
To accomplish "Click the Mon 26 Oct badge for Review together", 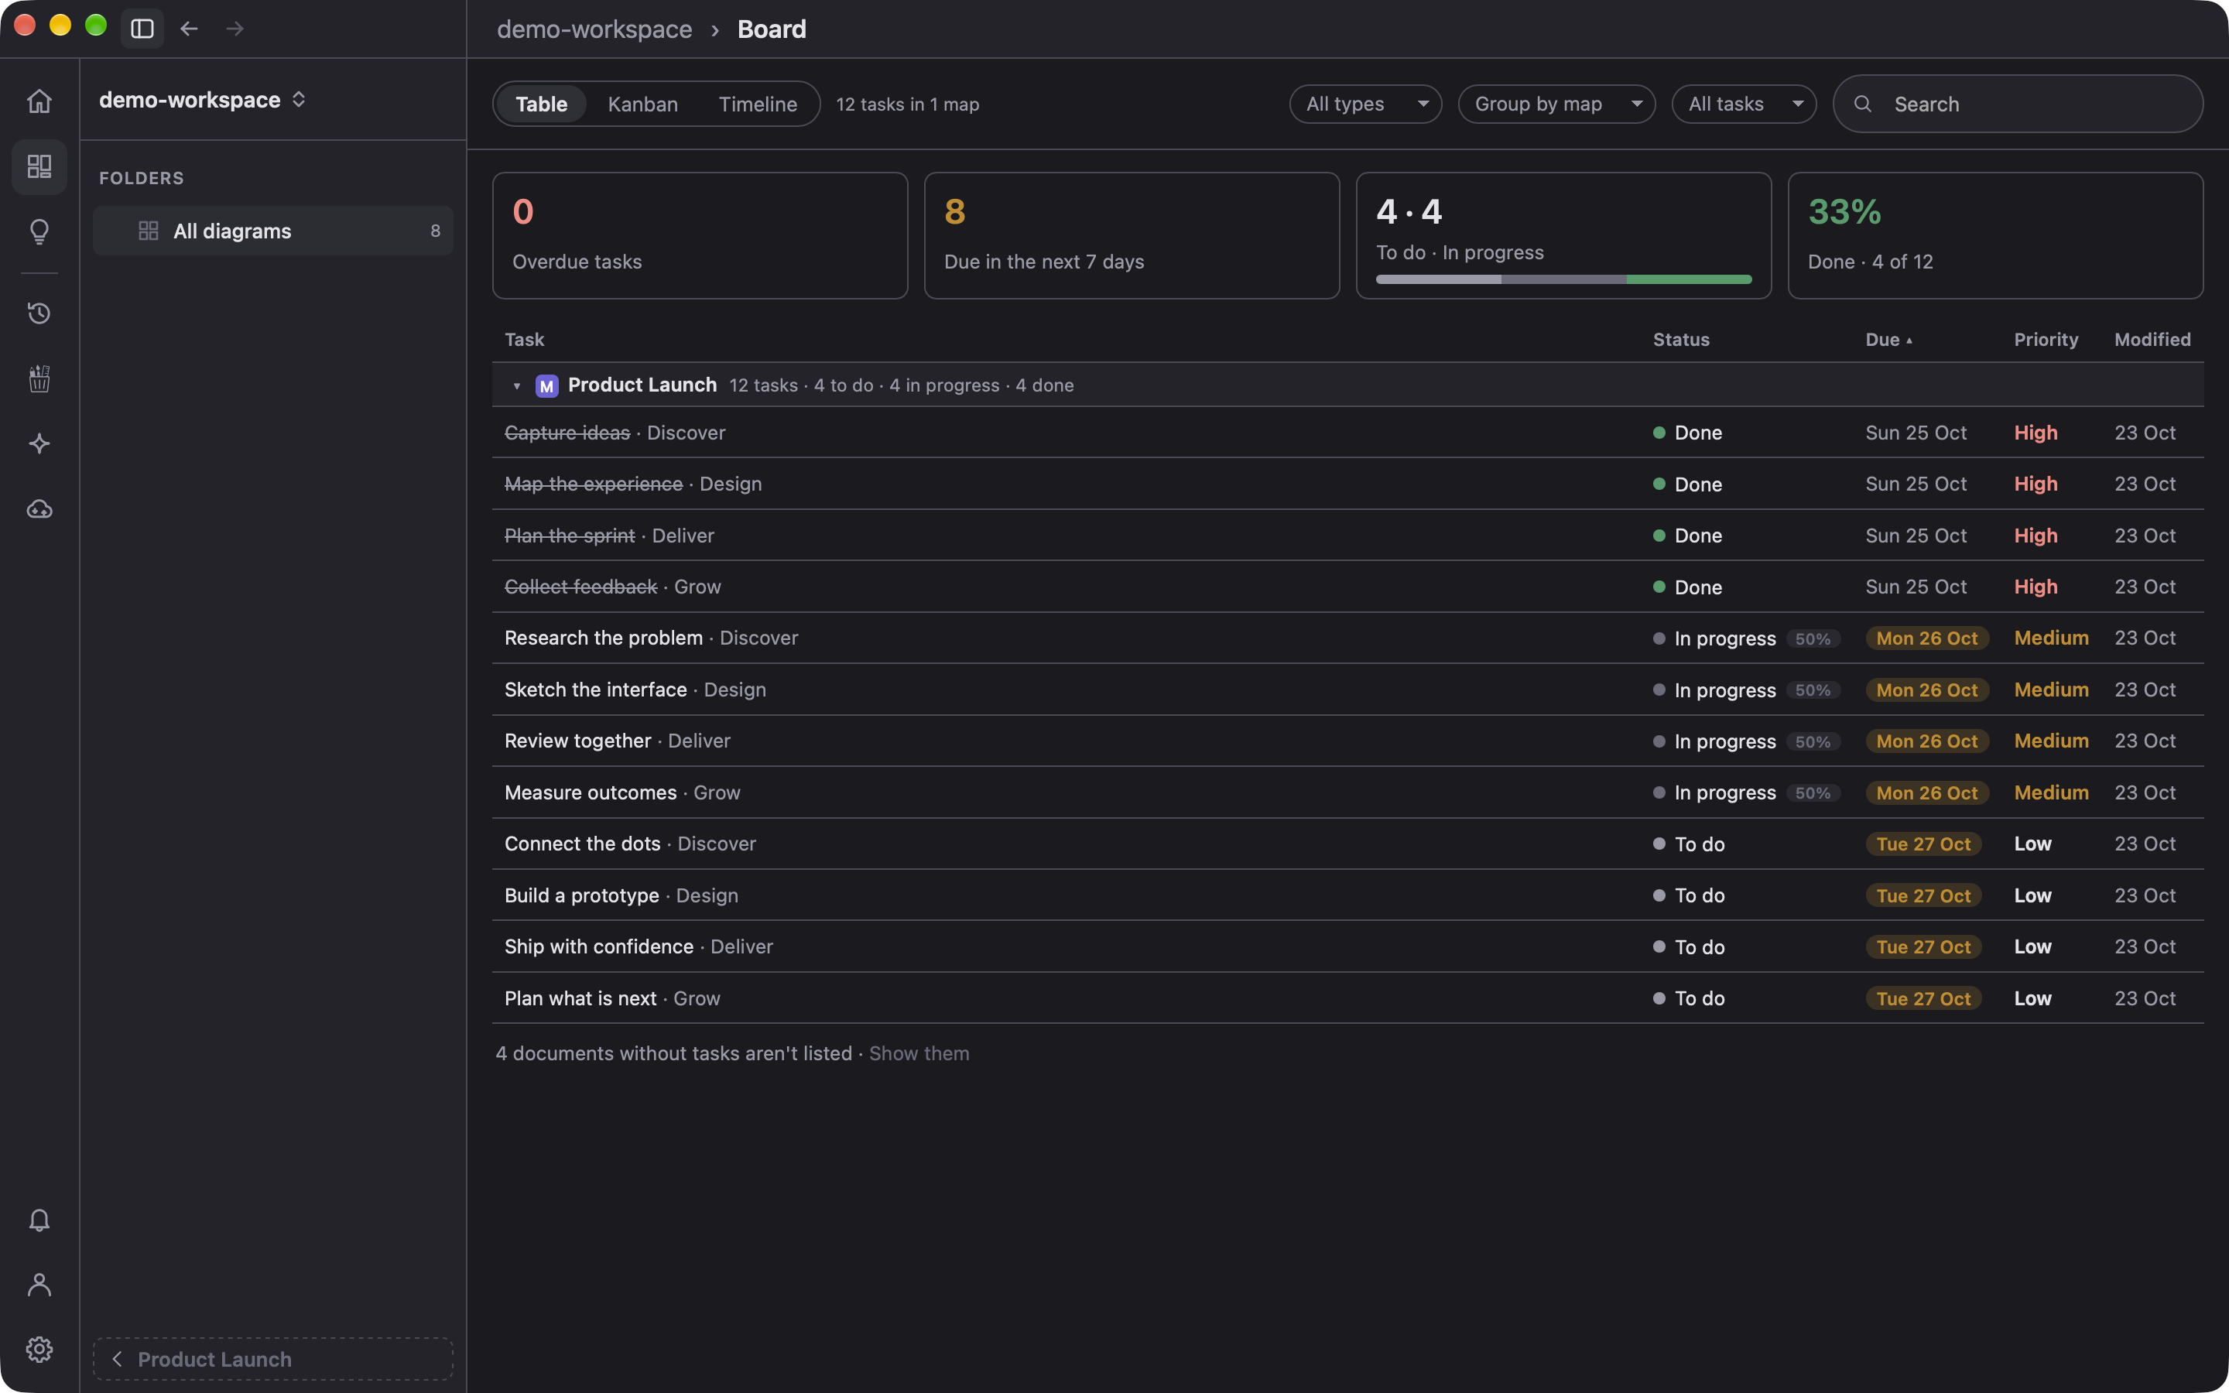I will 1927,741.
